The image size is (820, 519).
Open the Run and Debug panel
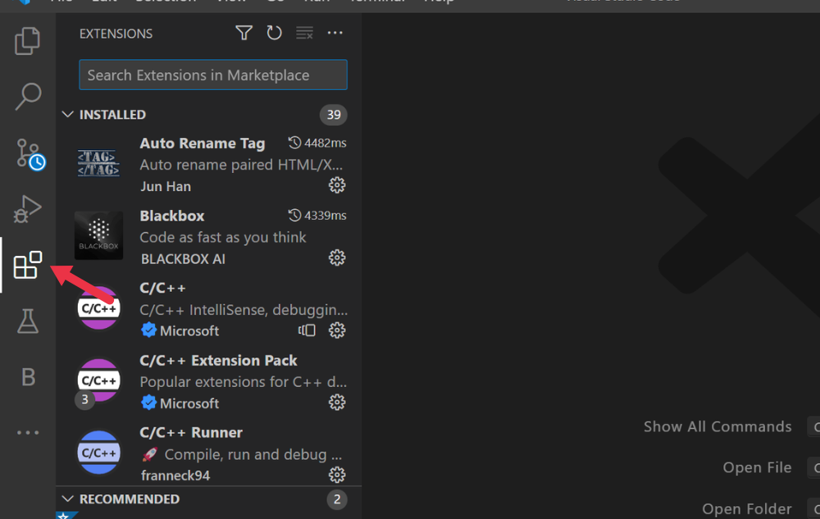point(28,209)
